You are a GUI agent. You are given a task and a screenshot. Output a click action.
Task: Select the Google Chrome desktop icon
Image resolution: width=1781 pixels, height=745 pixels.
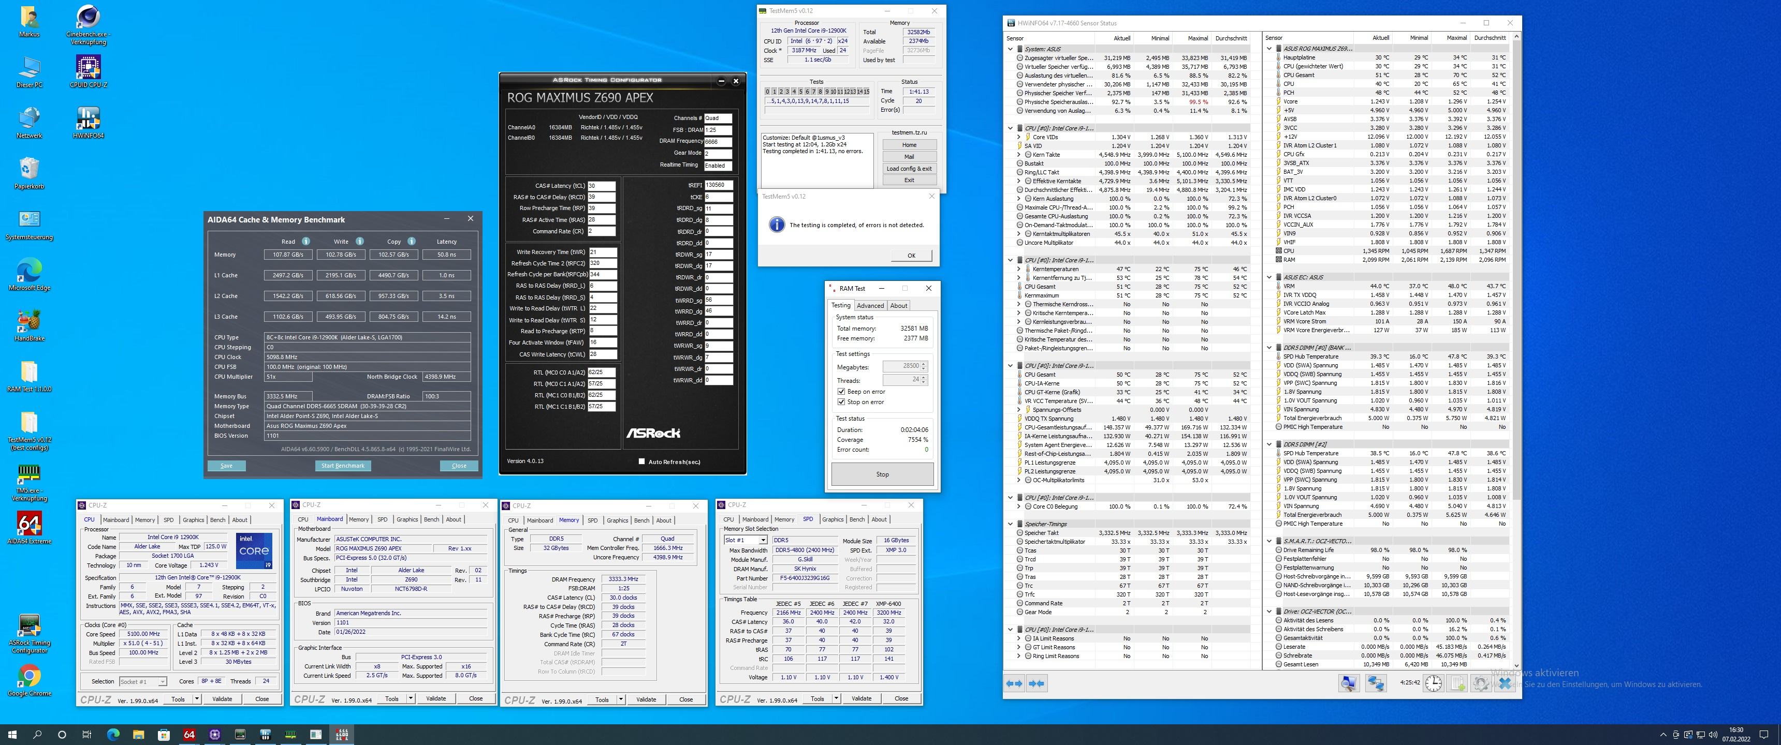[29, 681]
